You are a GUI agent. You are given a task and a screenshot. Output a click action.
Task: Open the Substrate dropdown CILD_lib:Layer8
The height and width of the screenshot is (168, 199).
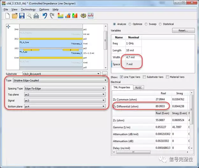61,74
